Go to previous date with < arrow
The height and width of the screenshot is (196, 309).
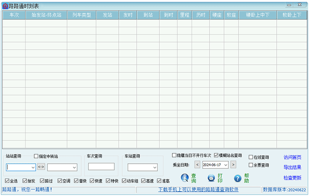coord(197,165)
